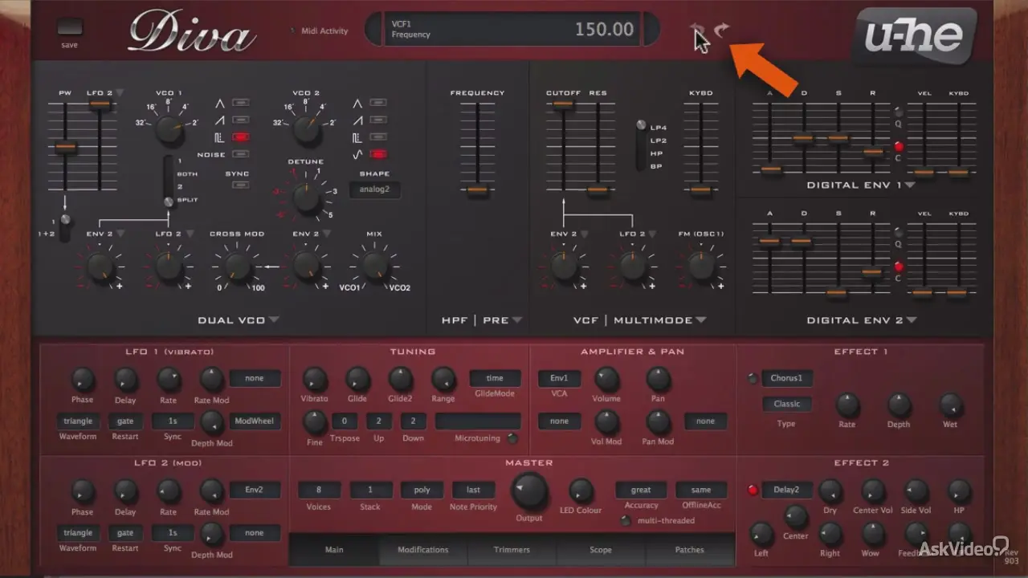Open the Delay2 effect selector
1028x578 pixels.
pyautogui.click(x=787, y=490)
